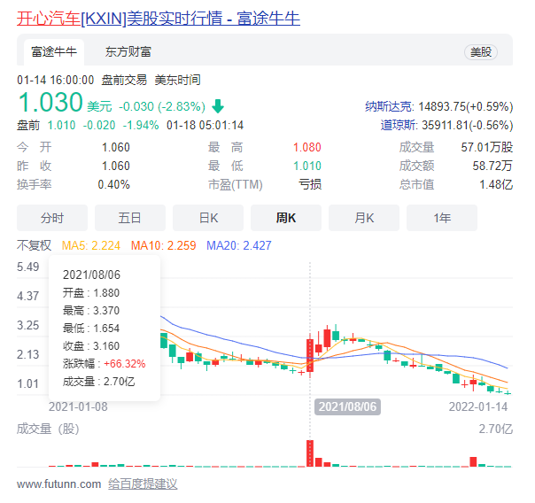Select the 1年 chart period

click(x=442, y=218)
